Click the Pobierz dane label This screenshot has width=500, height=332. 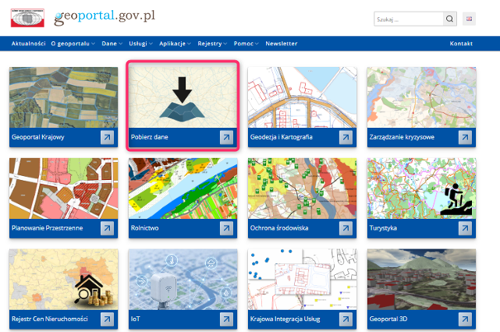(x=150, y=137)
